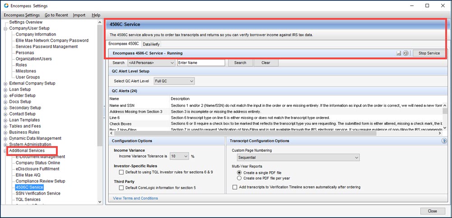
Task: Select the Check Boxes alert row
Action: (x=275, y=124)
